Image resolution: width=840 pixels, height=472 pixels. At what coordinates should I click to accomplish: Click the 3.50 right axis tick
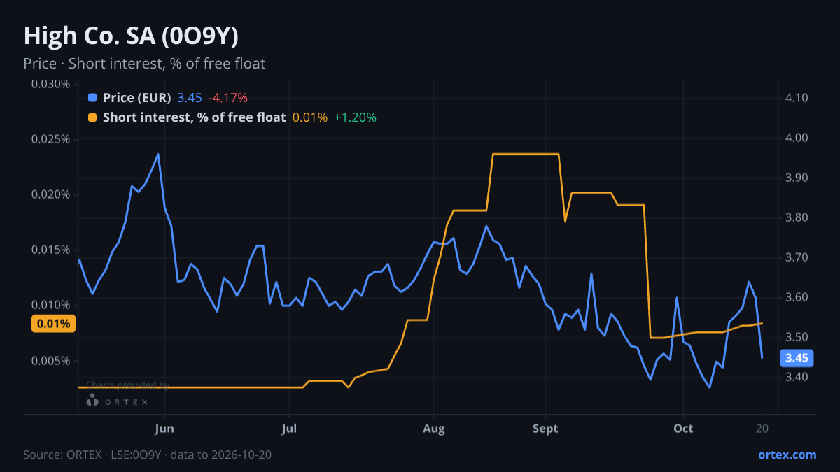(797, 337)
